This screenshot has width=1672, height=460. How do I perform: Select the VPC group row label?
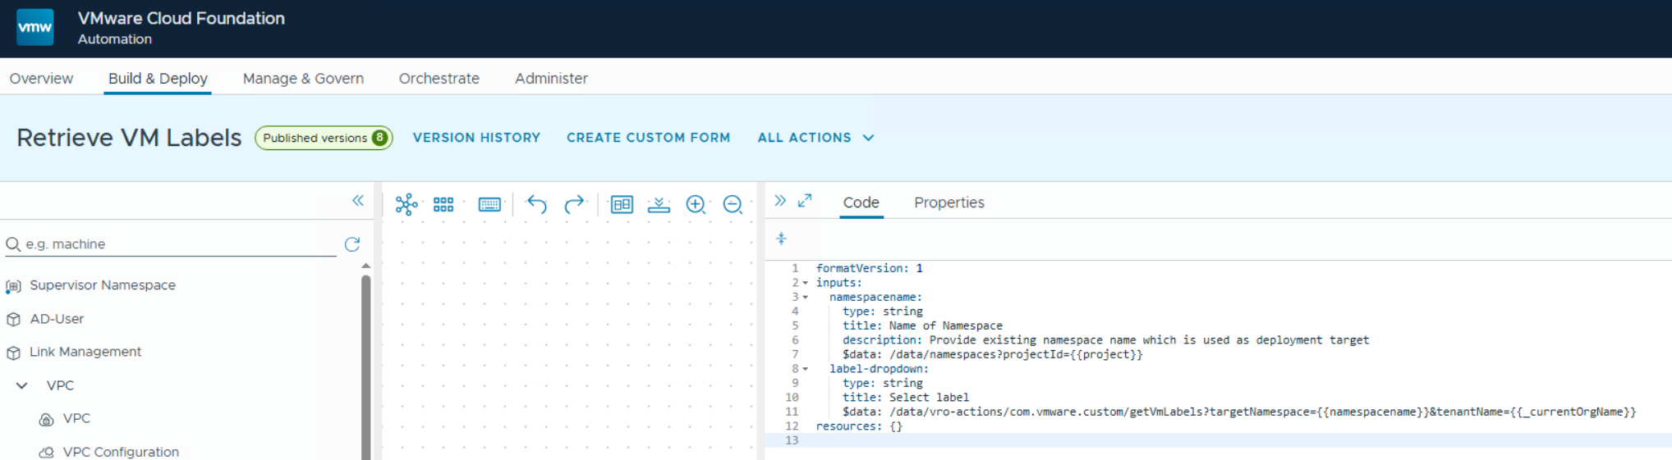[60, 385]
